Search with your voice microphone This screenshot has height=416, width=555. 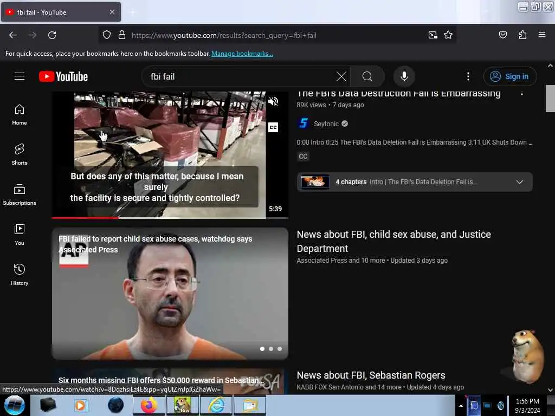click(404, 76)
